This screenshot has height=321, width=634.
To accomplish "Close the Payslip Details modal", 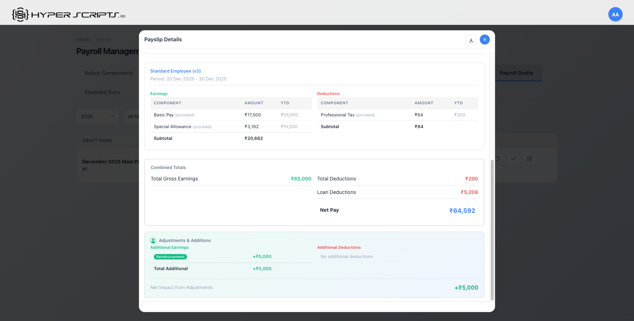I will coord(484,40).
